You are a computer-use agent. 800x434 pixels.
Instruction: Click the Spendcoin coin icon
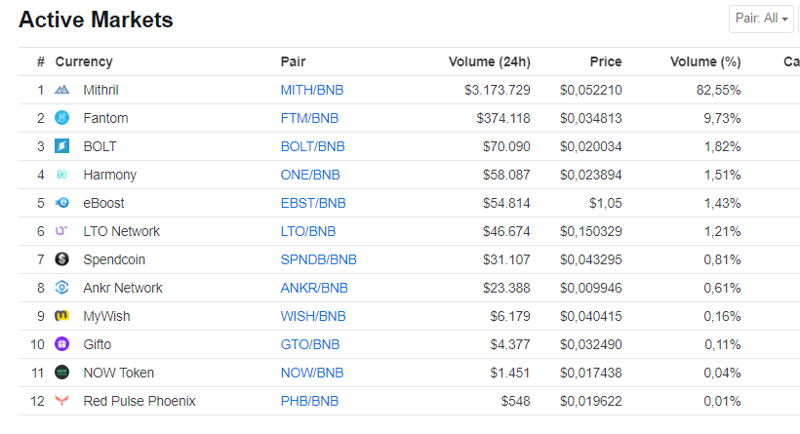click(61, 259)
